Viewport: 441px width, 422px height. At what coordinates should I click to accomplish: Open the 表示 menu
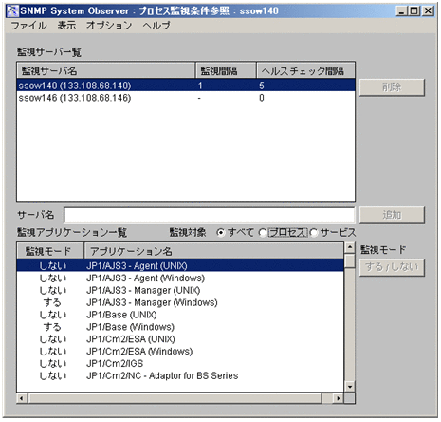pyautogui.click(x=66, y=26)
